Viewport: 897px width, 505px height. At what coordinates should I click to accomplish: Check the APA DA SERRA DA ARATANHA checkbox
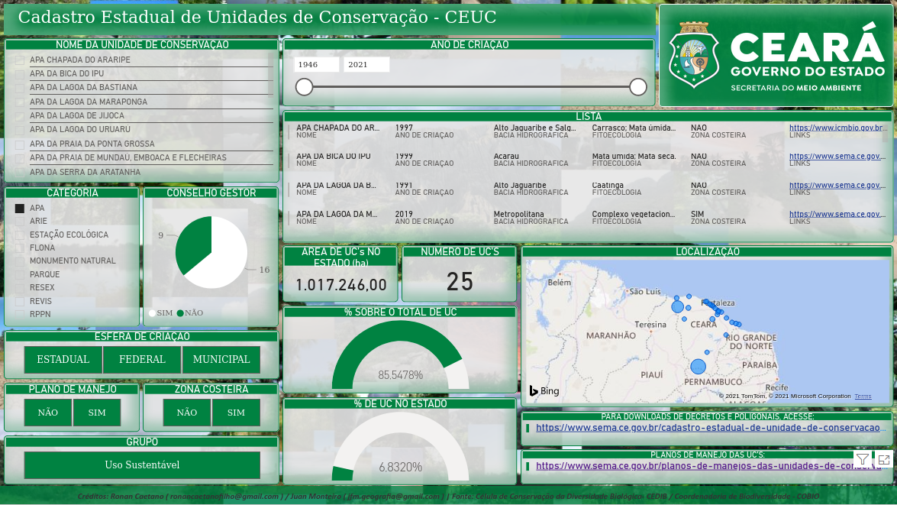pos(20,173)
